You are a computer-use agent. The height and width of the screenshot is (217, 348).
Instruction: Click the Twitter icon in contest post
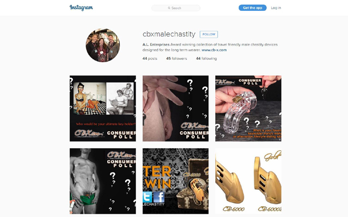tap(147, 197)
